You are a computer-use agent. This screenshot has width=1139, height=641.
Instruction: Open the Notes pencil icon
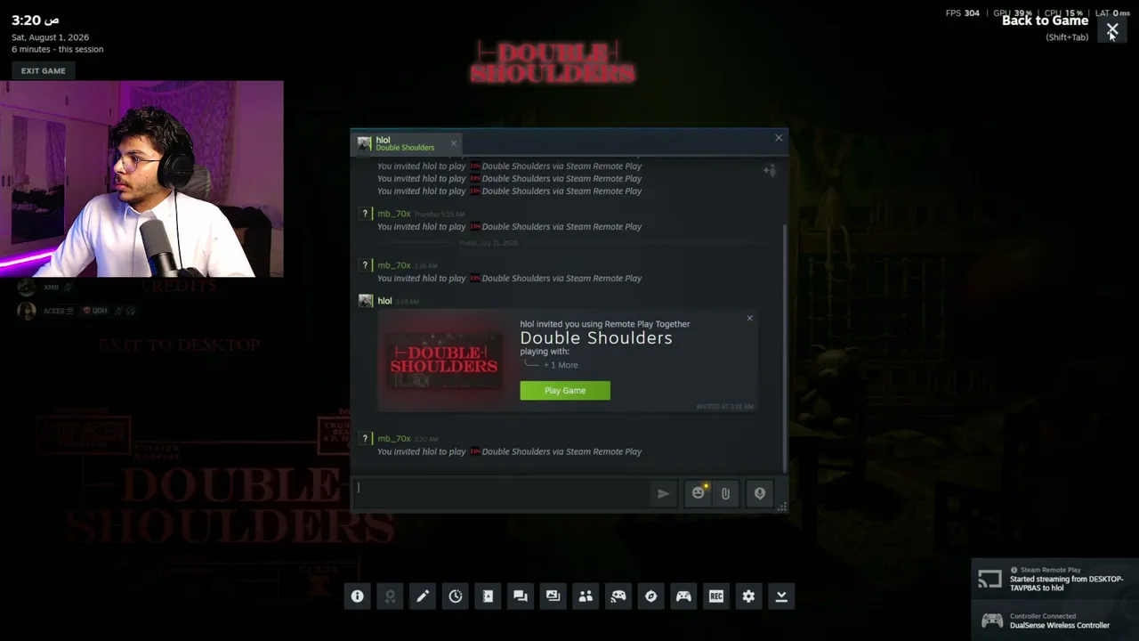coord(423,596)
